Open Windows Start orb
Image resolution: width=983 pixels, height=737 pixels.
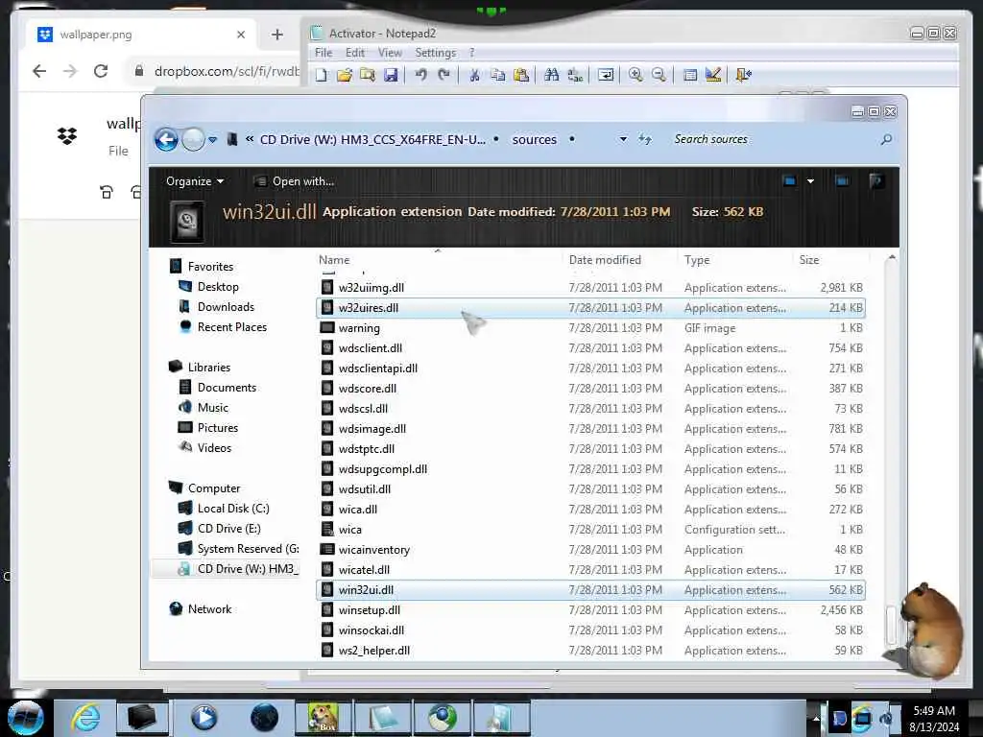coord(25,718)
